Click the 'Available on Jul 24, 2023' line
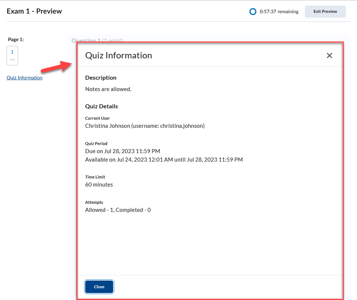 coord(164,160)
